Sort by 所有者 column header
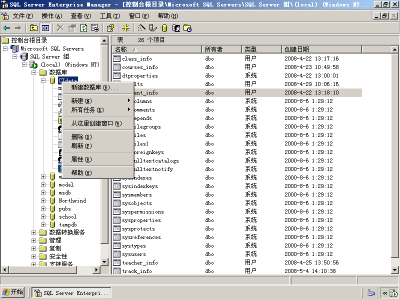The image size is (400, 300). click(221, 49)
